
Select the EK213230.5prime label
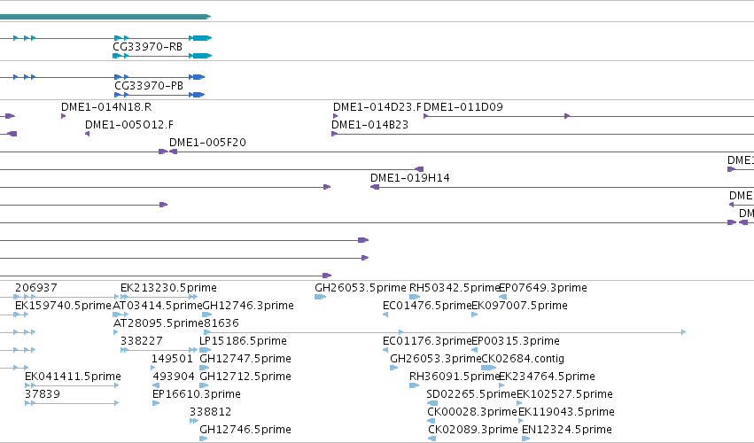click(x=168, y=288)
